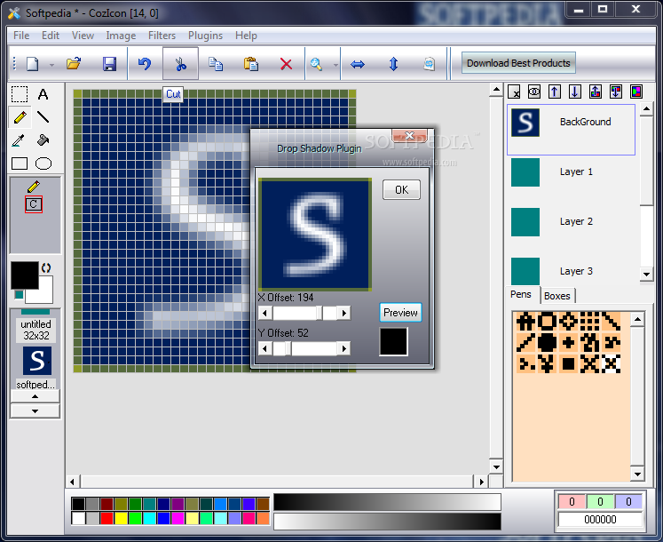Cut selection using scissors icon

(x=180, y=64)
